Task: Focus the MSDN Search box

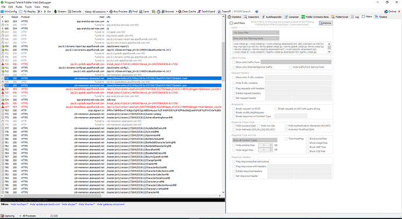Action: coord(244,12)
